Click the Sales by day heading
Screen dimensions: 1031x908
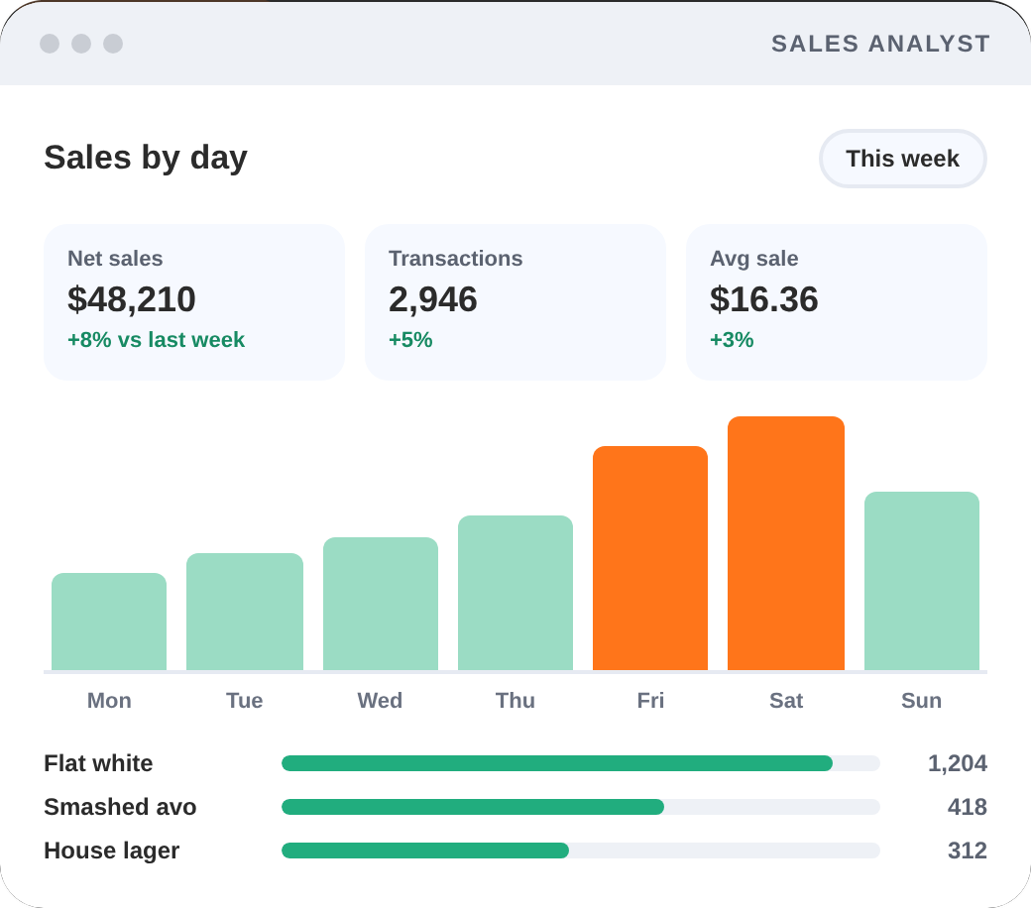pyautogui.click(x=146, y=158)
